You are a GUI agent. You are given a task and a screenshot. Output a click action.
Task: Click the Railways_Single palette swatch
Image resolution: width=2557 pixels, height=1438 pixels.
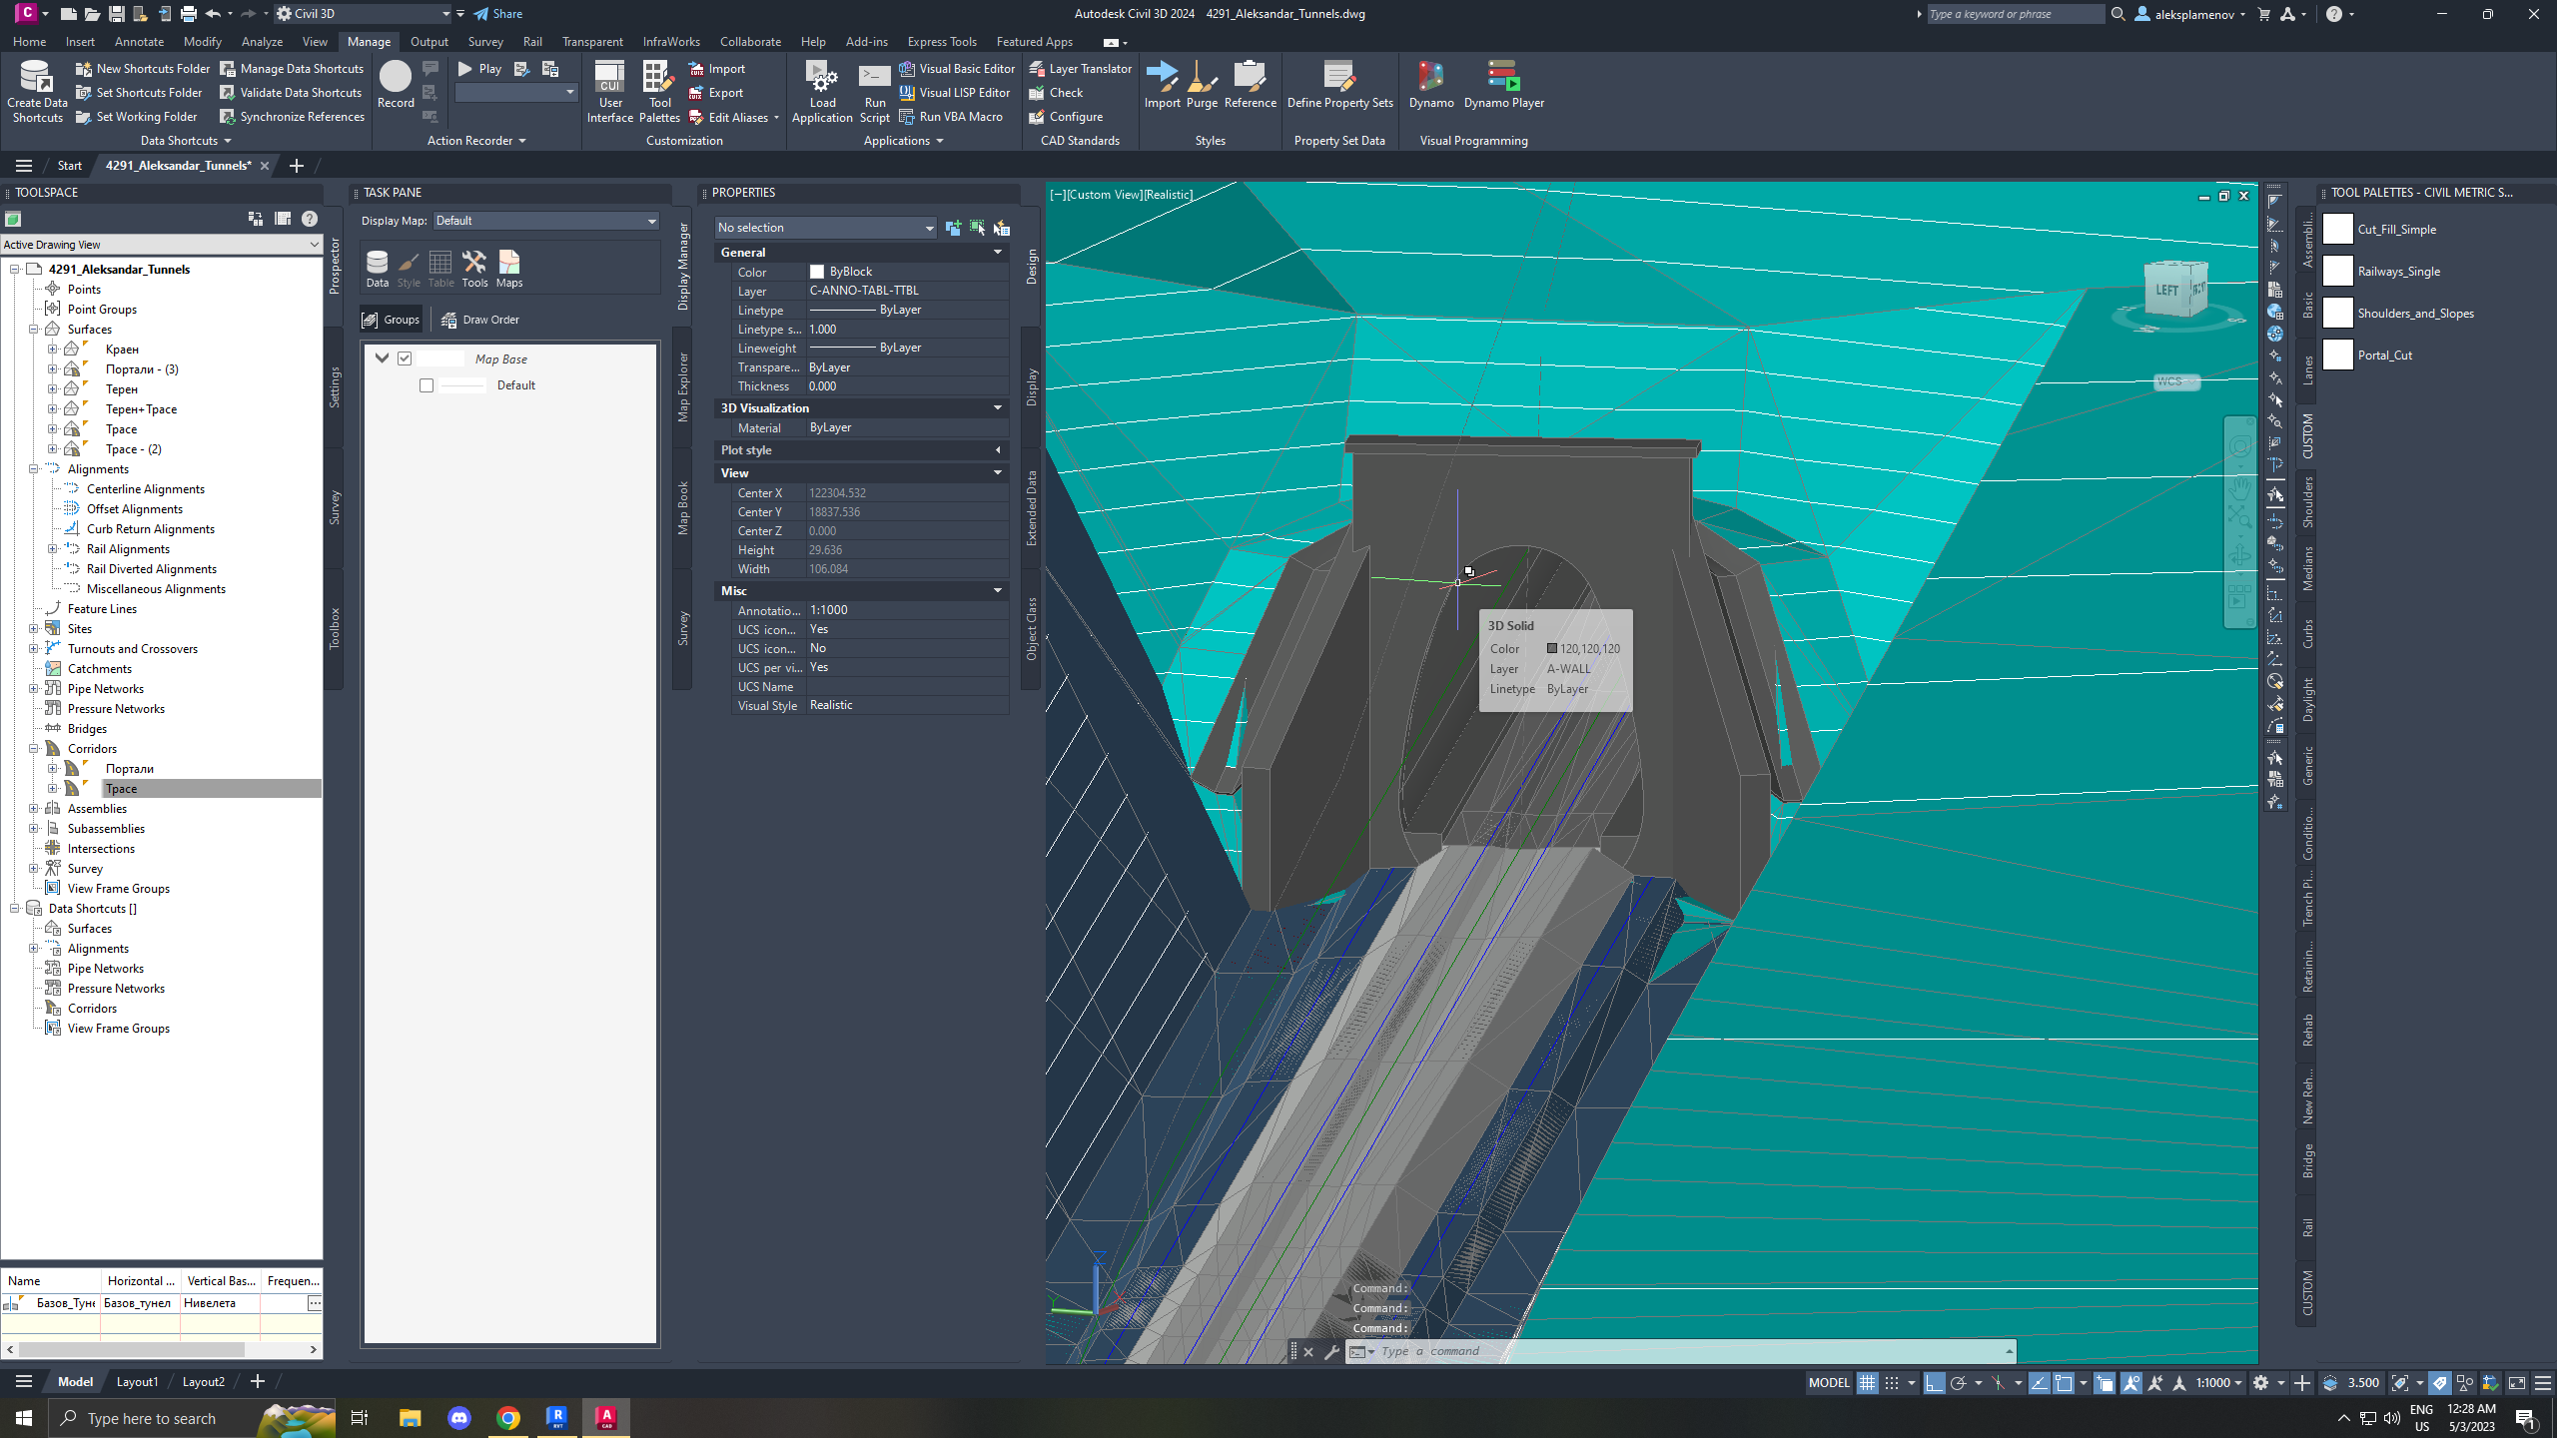pos(2337,272)
